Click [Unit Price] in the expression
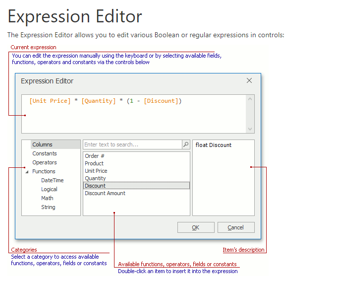 click(50, 101)
